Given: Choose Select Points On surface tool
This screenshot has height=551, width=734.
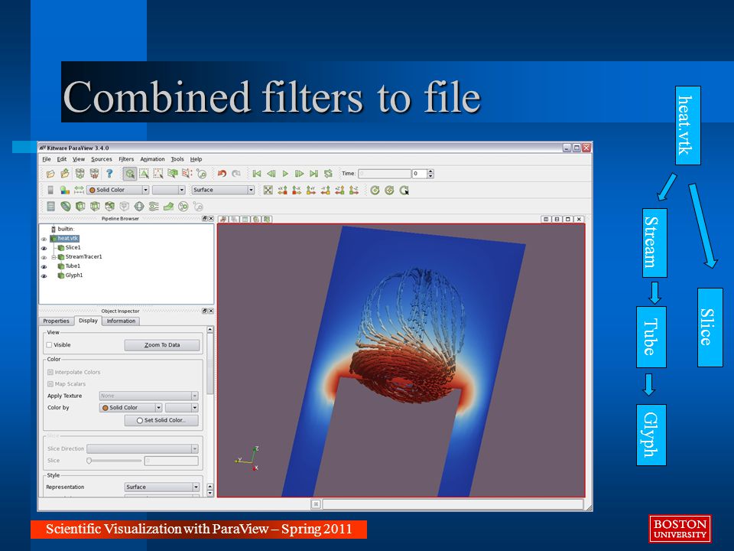Looking at the screenshot, I should (158, 174).
